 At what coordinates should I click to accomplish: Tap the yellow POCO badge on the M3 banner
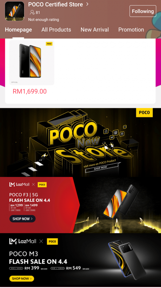52,242
